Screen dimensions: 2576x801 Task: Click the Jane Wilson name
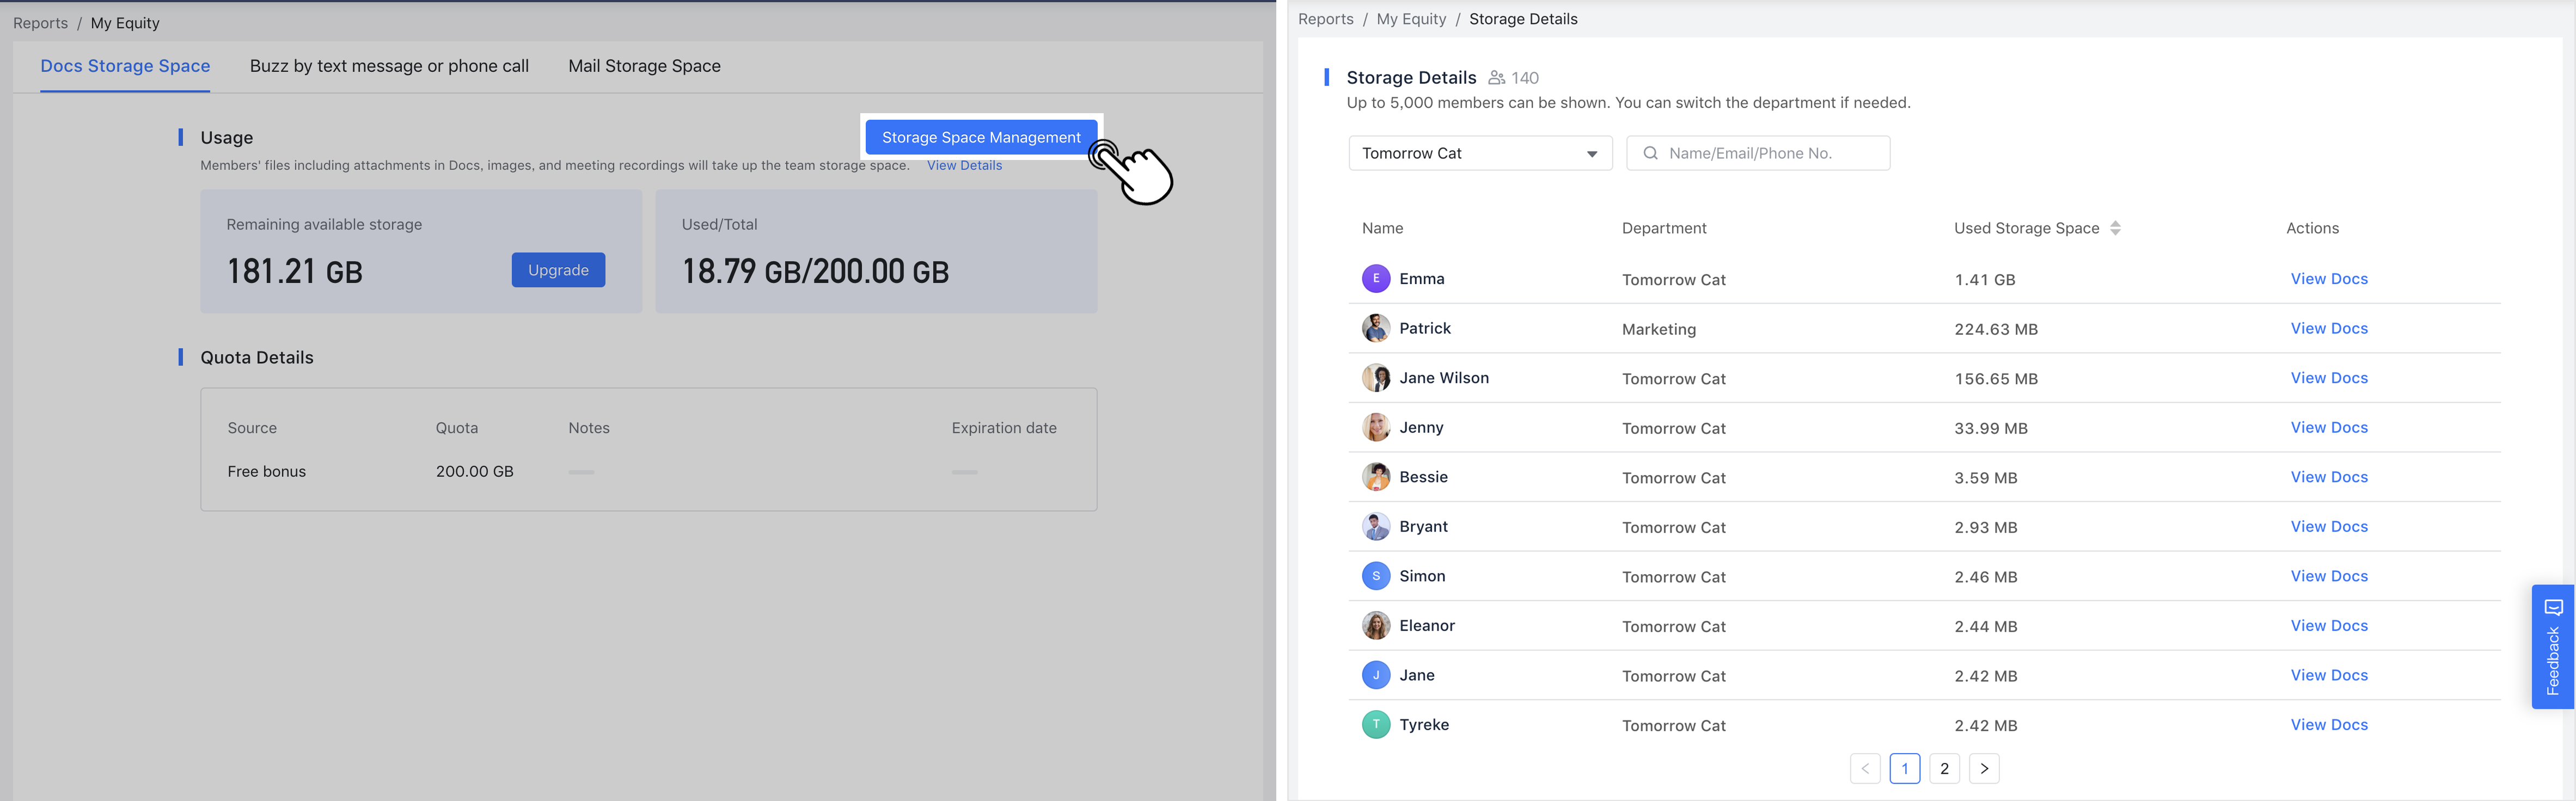click(1444, 378)
